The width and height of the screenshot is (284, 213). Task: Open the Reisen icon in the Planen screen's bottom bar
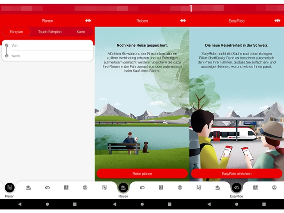(28, 188)
